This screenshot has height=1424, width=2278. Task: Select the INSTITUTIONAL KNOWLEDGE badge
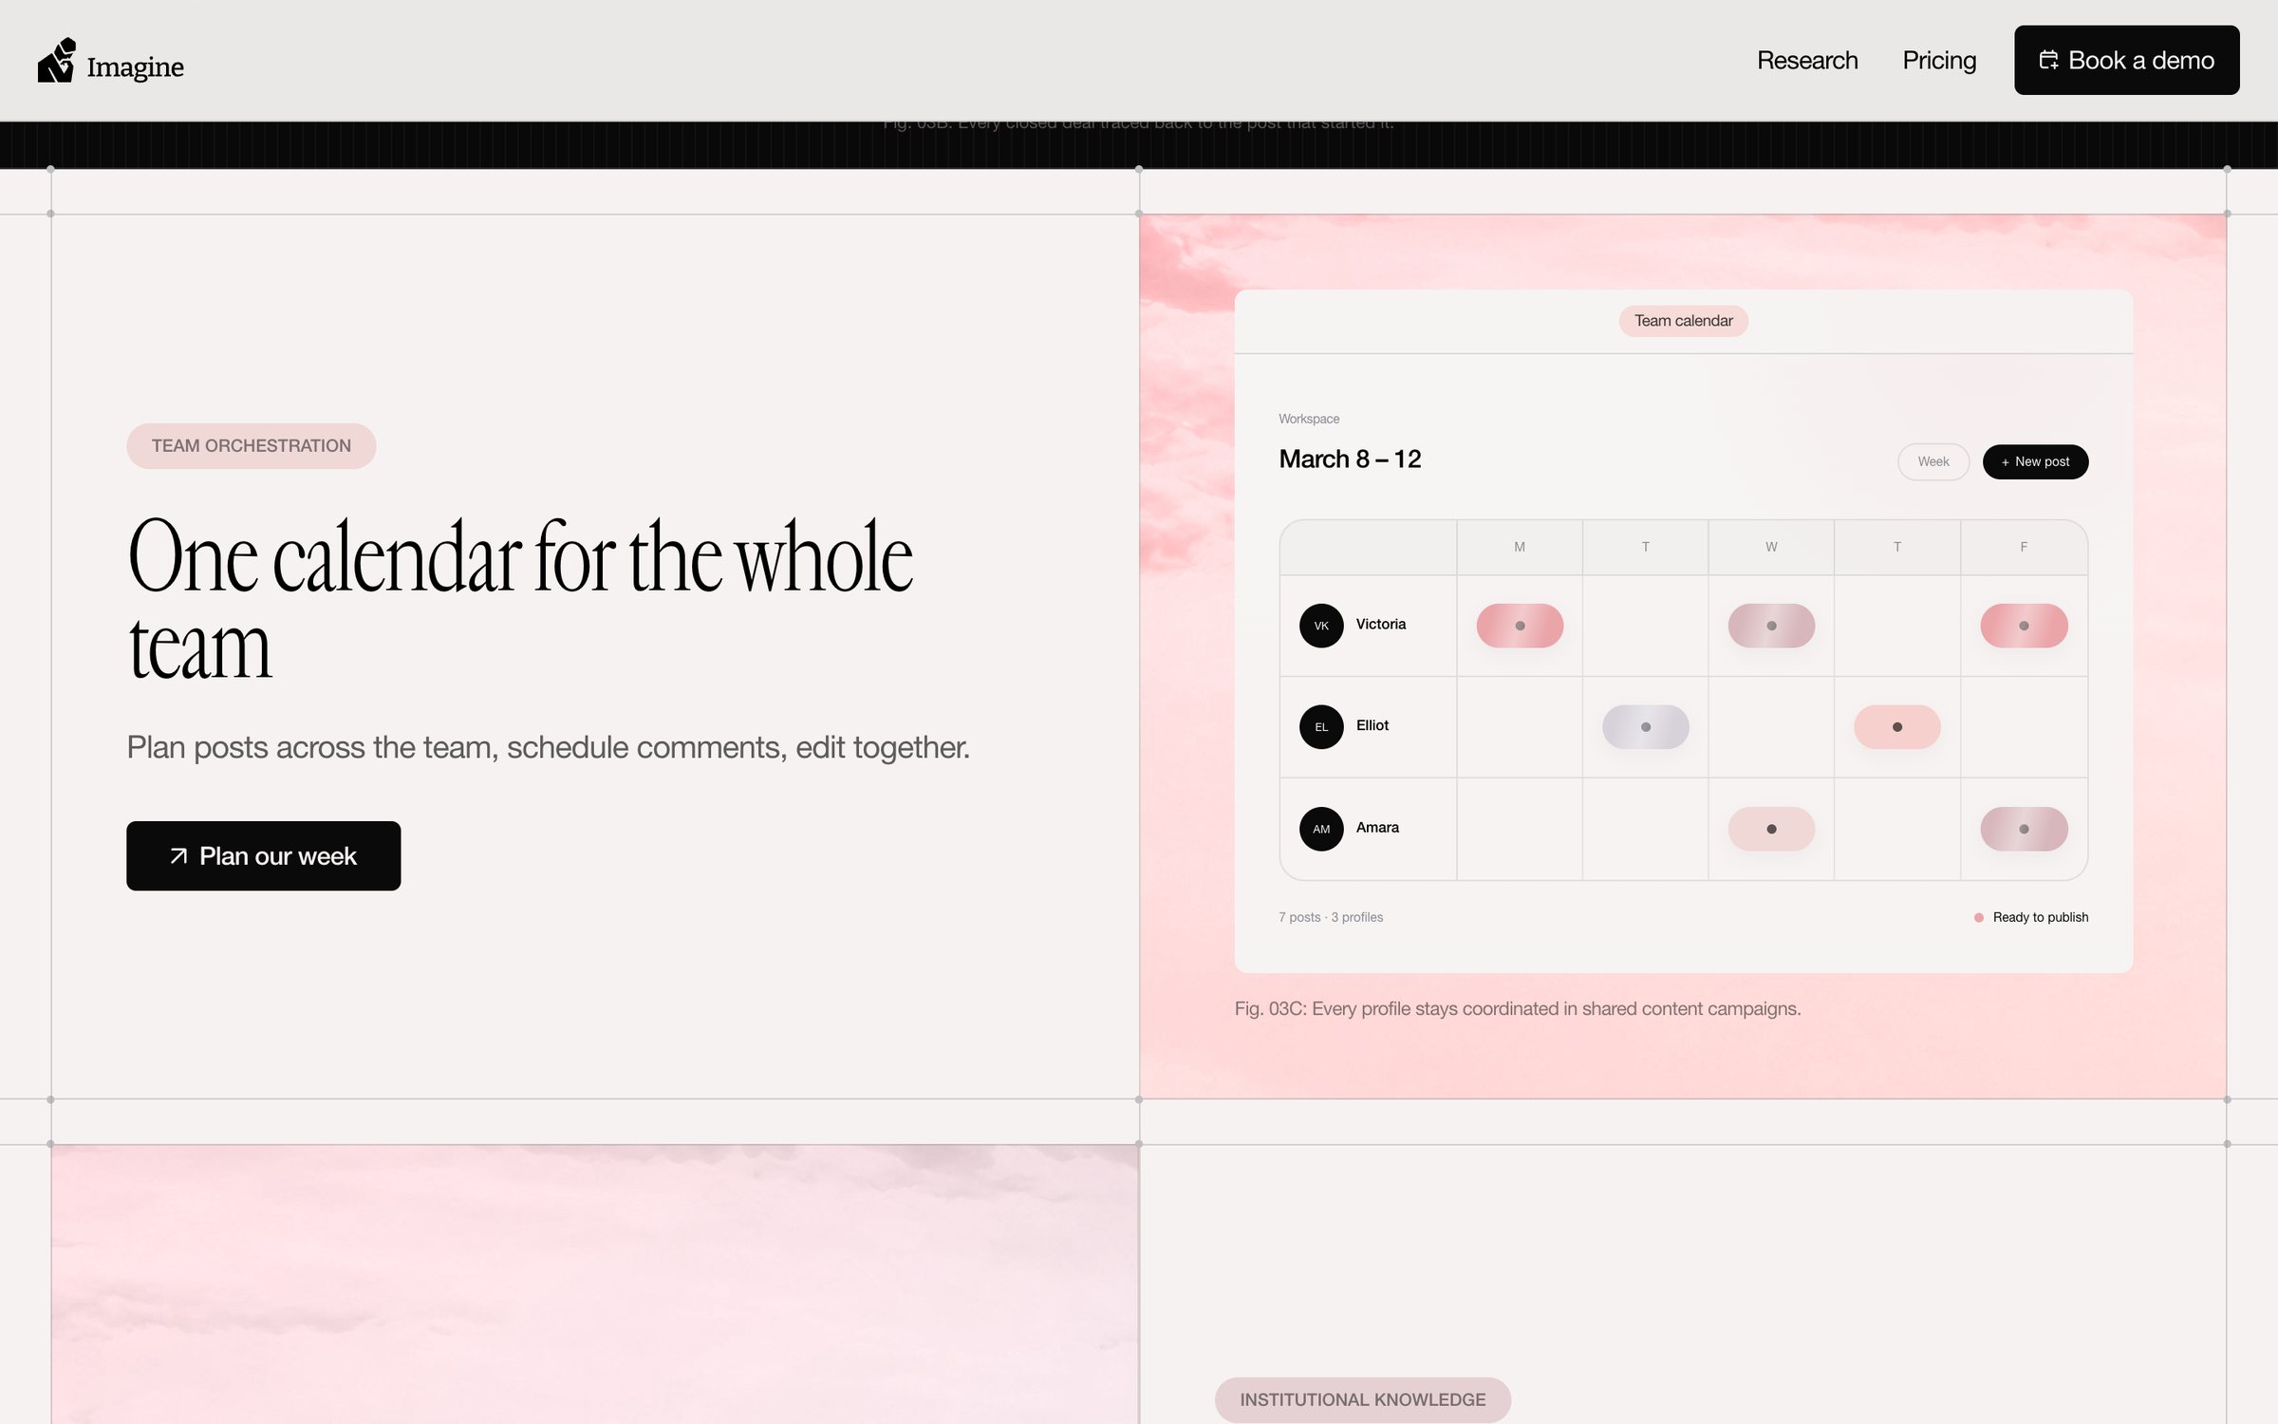pos(1362,1399)
